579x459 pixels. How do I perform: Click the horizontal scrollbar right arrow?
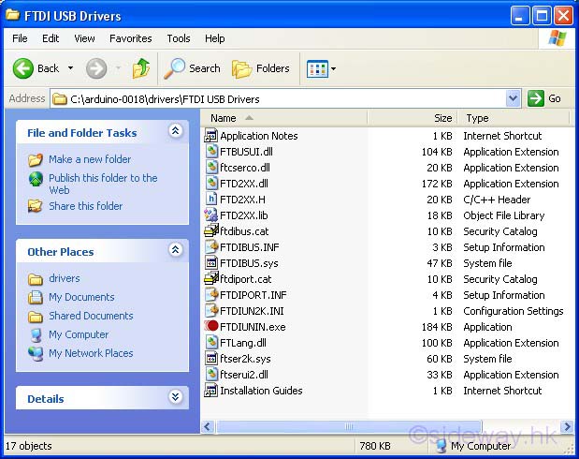coord(567,427)
